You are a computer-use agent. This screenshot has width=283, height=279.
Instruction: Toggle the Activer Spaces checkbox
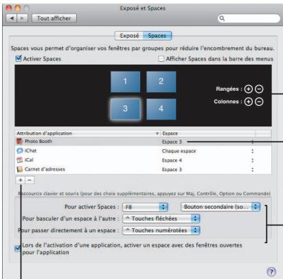pos(19,58)
